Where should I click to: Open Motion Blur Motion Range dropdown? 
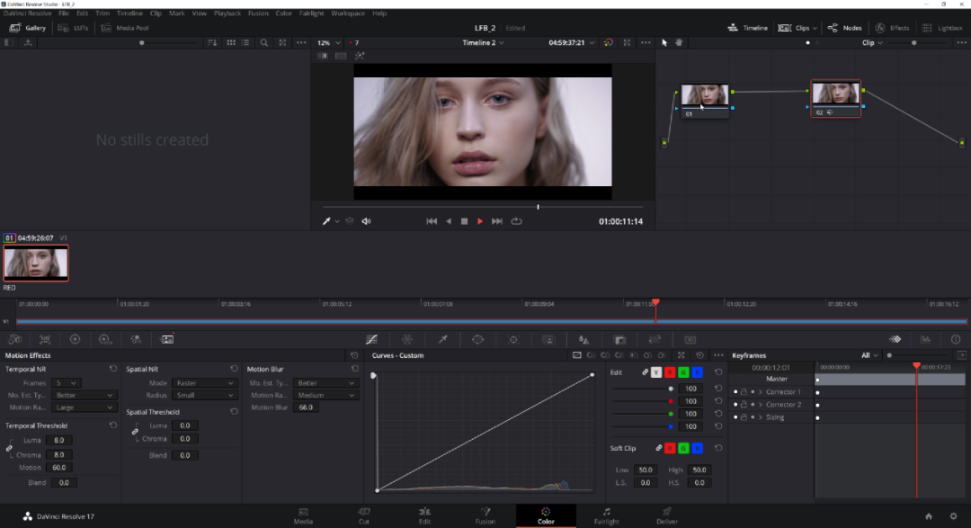[325, 395]
